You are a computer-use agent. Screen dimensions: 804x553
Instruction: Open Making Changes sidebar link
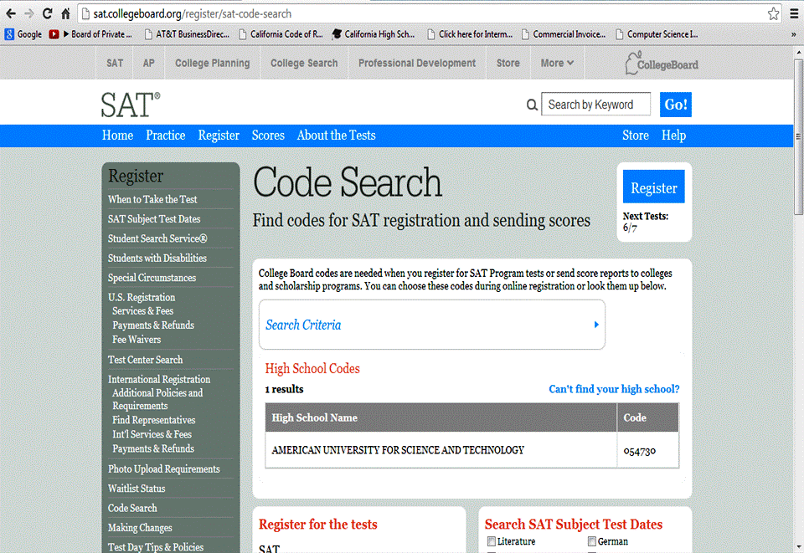click(140, 528)
